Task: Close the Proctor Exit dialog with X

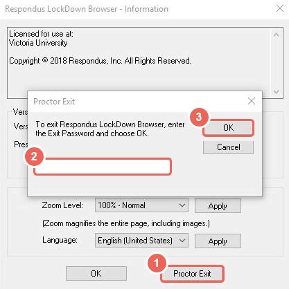Action: (252, 101)
